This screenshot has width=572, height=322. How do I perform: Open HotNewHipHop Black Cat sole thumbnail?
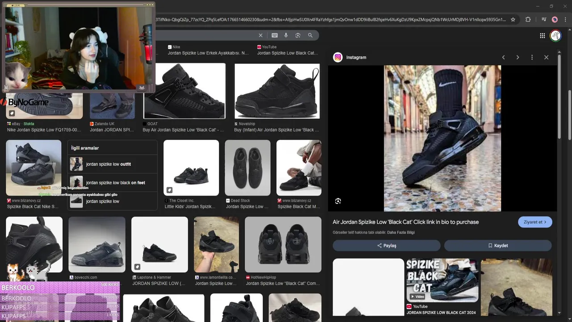tap(283, 245)
